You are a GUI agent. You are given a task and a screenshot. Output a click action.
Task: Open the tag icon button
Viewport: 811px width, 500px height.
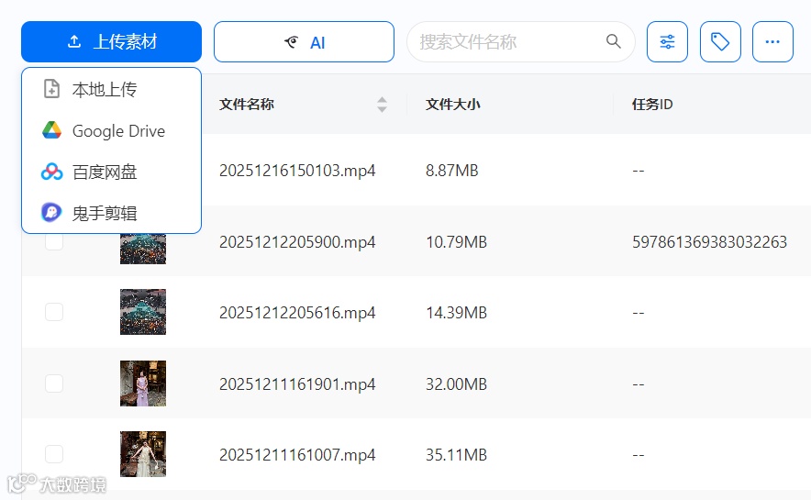pos(720,42)
